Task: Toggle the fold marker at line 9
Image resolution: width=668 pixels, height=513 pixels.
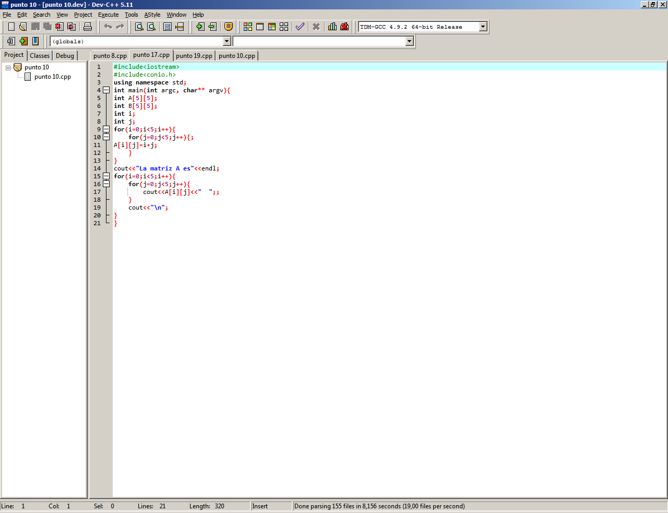Action: click(x=106, y=129)
